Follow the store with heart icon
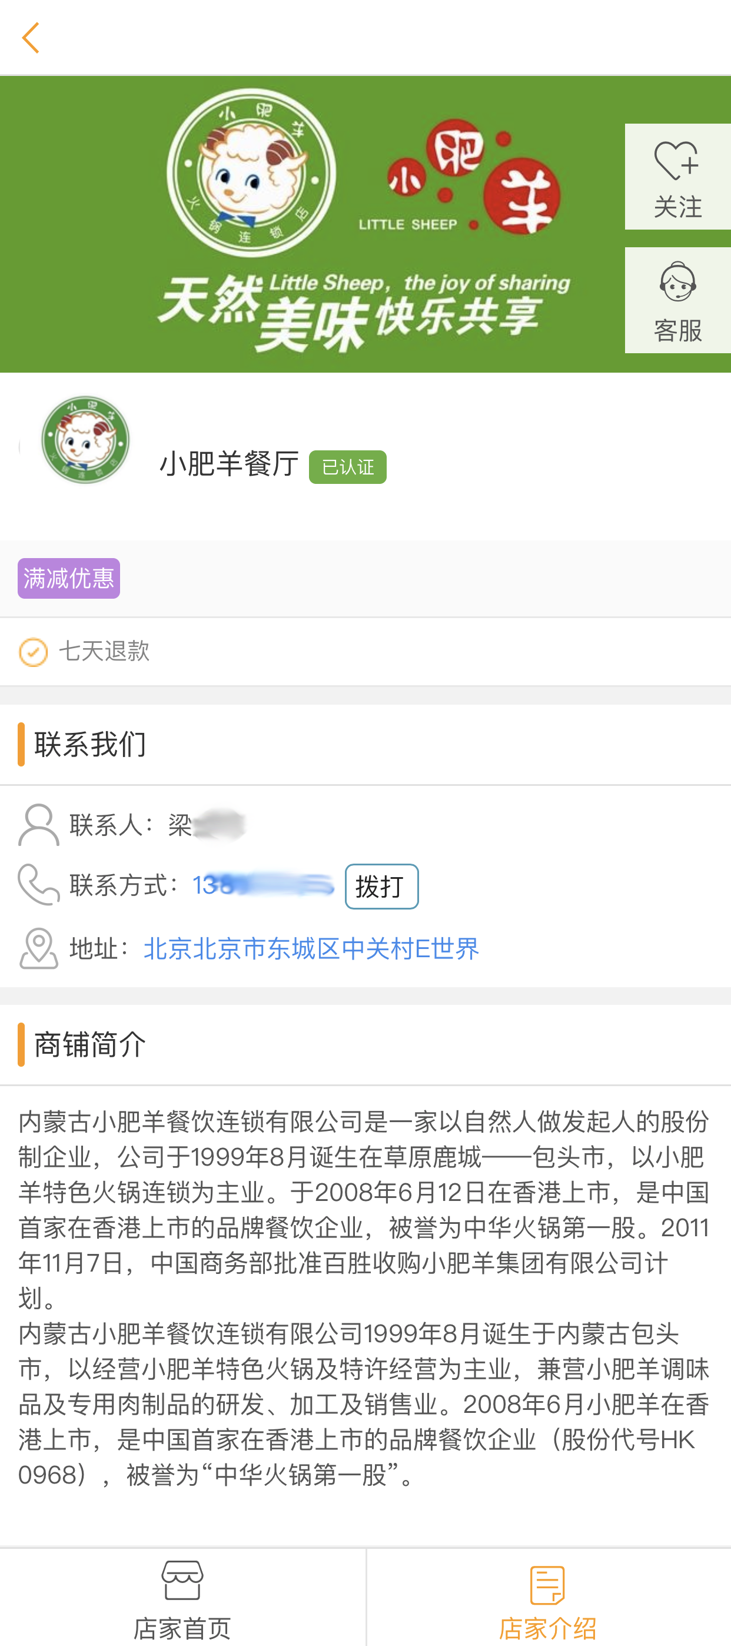Screen dimensions: 731x1646 tap(677, 175)
